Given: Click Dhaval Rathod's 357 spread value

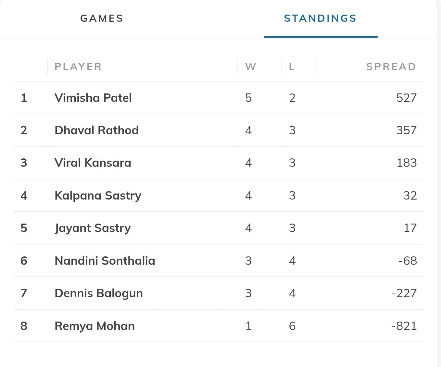Looking at the screenshot, I should (x=406, y=130).
